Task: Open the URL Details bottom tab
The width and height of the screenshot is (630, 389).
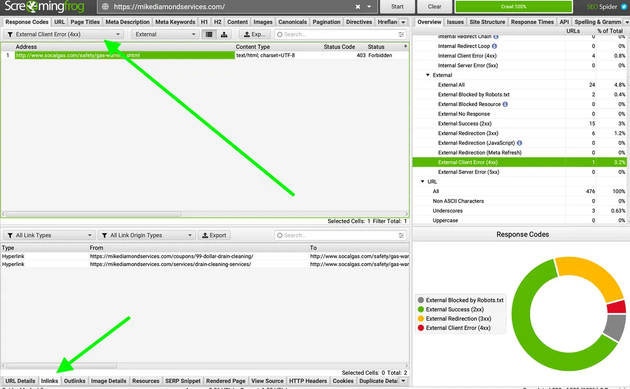Action: click(x=20, y=381)
